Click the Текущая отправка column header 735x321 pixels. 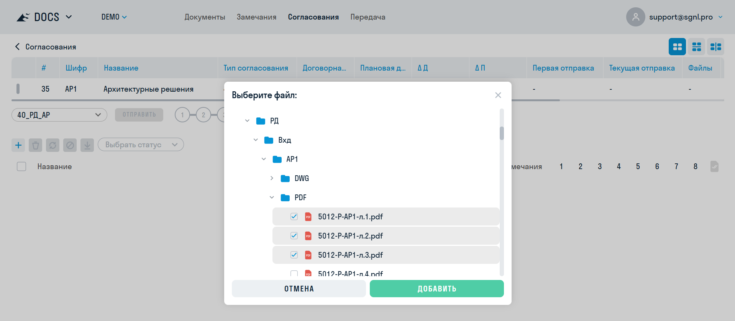click(642, 68)
